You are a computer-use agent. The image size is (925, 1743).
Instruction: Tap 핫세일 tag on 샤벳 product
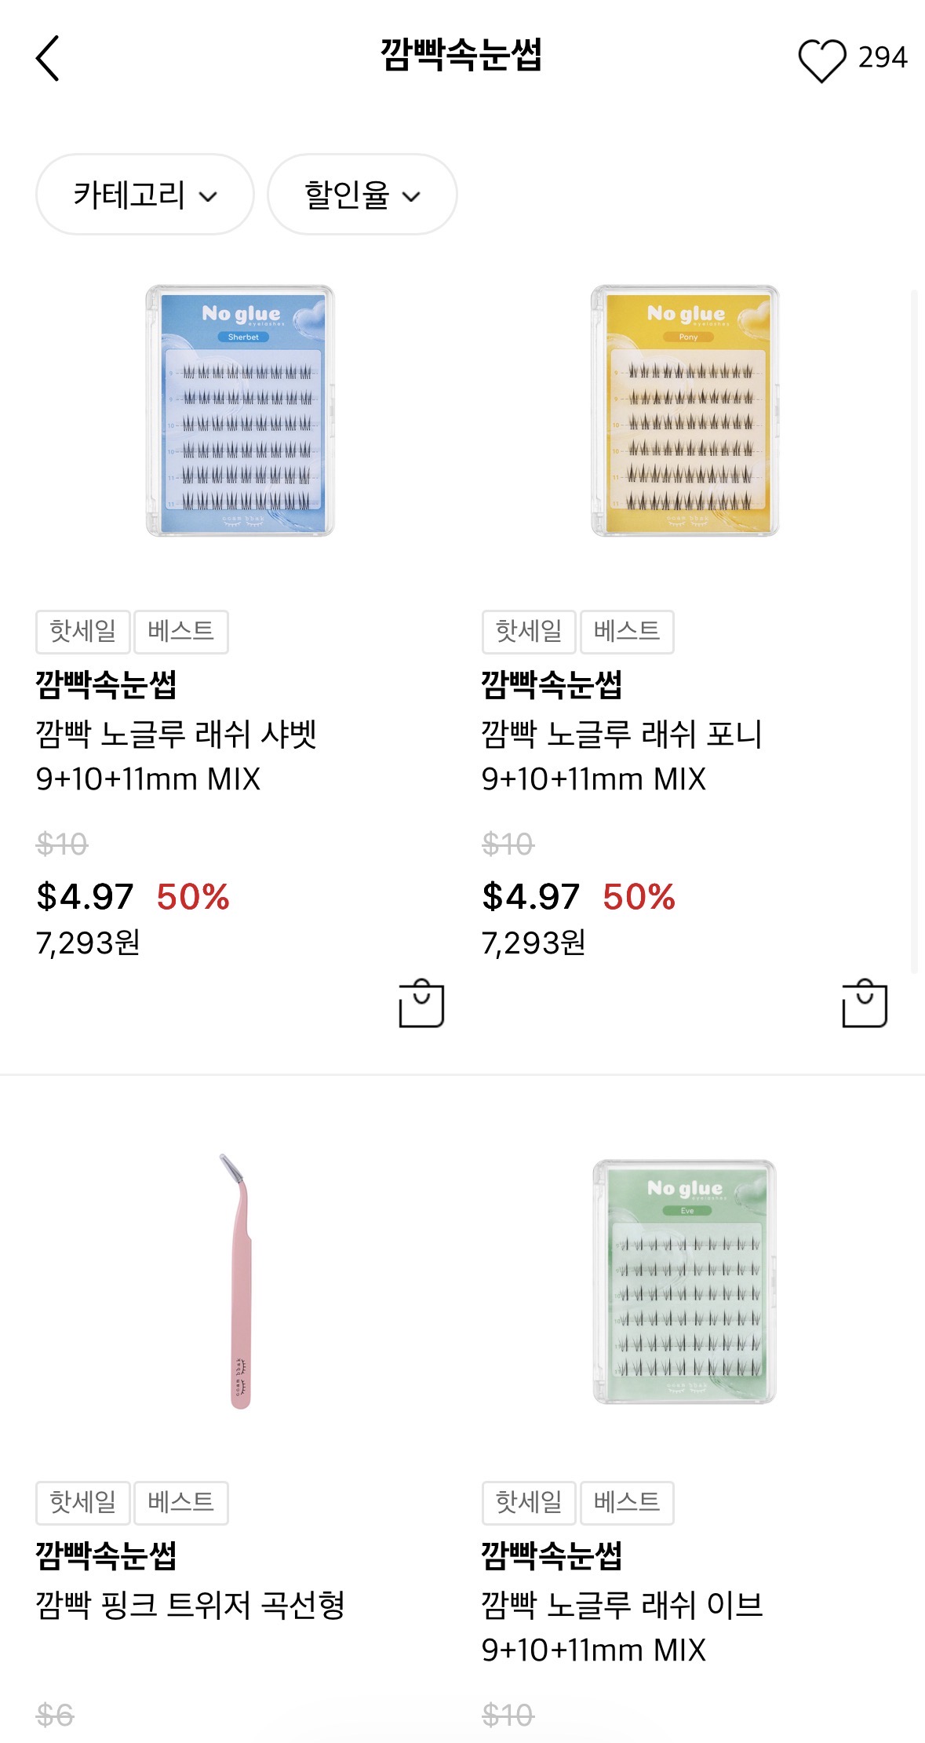coord(82,631)
